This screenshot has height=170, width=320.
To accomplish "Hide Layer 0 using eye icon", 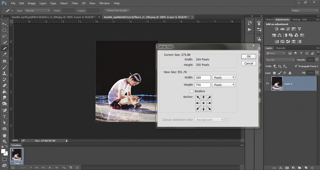I will (x=268, y=83).
